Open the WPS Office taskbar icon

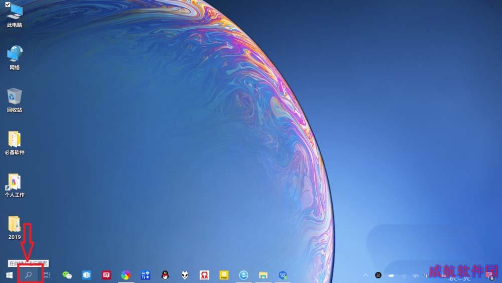pos(283,275)
